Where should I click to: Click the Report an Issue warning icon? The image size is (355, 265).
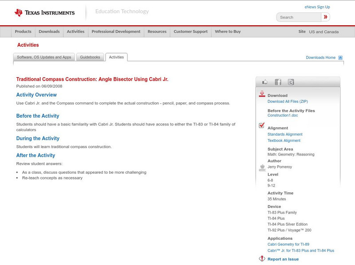(x=262, y=259)
